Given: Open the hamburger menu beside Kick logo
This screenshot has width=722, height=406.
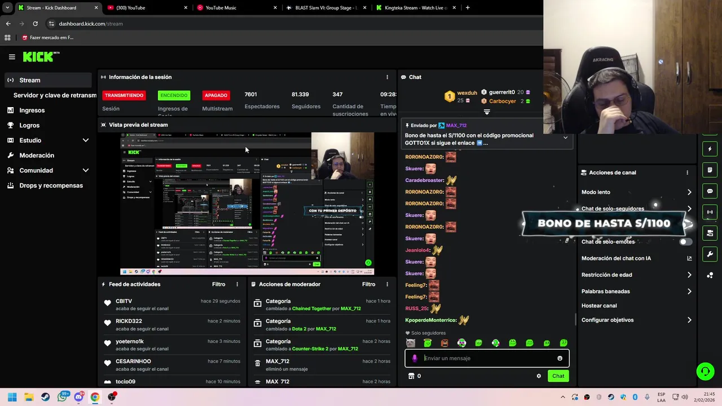Looking at the screenshot, I should point(12,56).
